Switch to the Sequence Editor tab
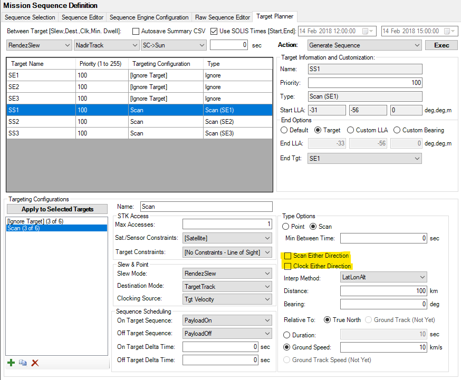The image size is (461, 380). (82, 17)
